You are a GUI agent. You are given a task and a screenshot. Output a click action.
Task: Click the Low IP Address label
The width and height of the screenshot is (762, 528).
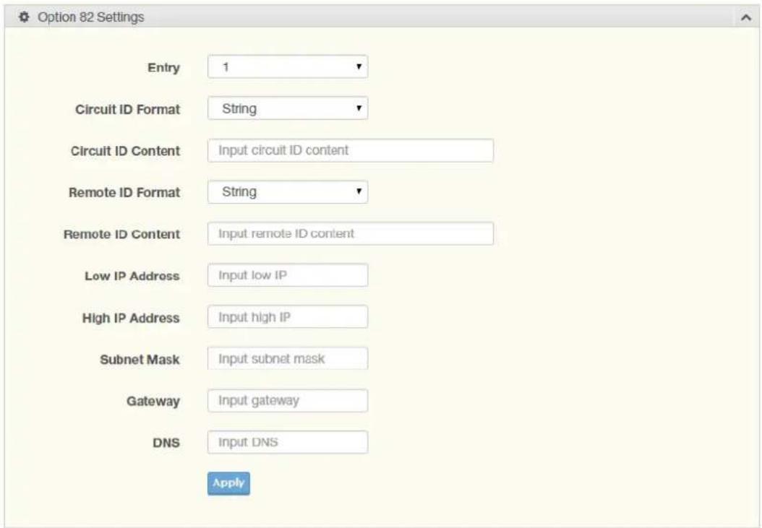tap(132, 277)
